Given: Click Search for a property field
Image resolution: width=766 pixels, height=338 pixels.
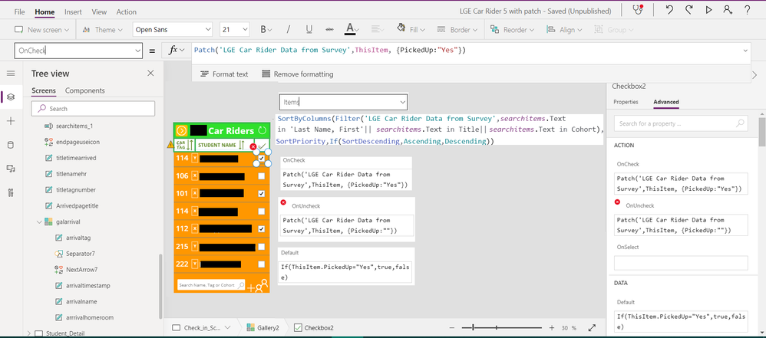Looking at the screenshot, I should (x=681, y=123).
